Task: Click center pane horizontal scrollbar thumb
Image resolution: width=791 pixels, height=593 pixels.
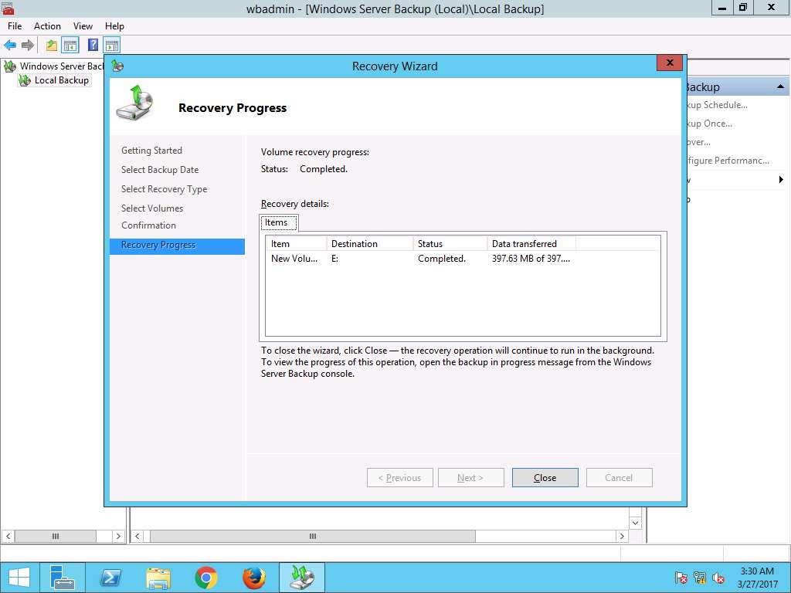Action: point(312,536)
